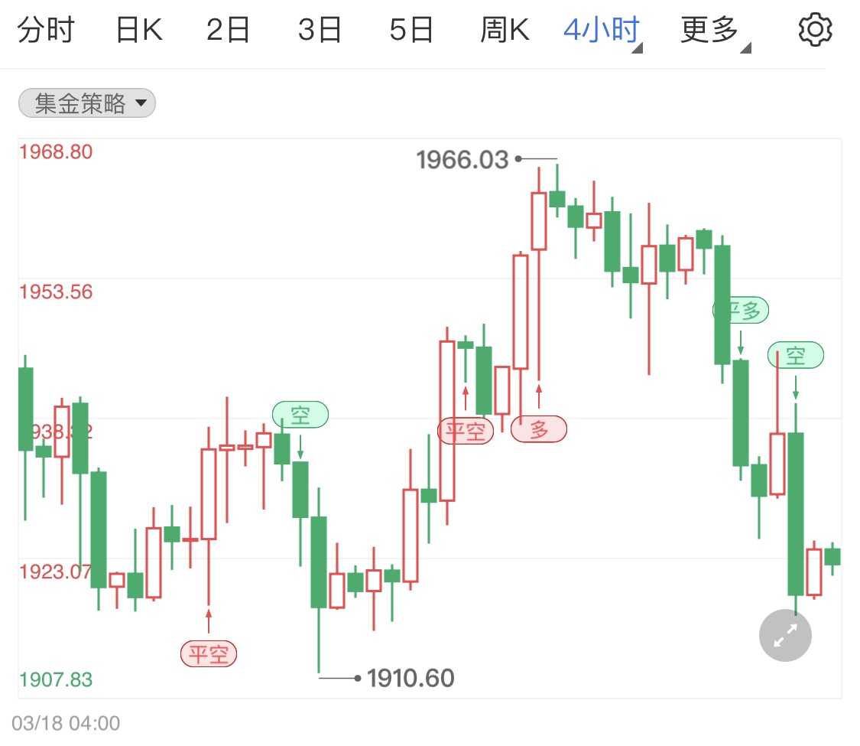Switch to the 分时 chart tab

point(47,29)
